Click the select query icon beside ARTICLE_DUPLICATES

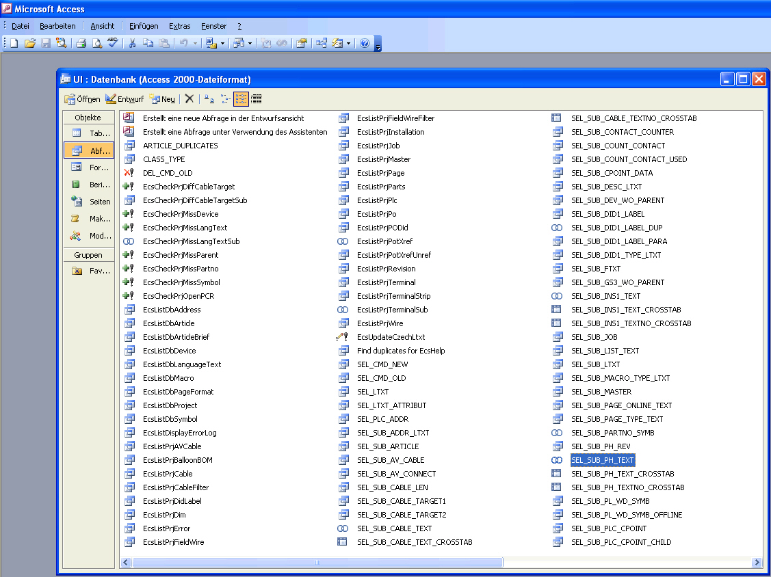(x=129, y=145)
